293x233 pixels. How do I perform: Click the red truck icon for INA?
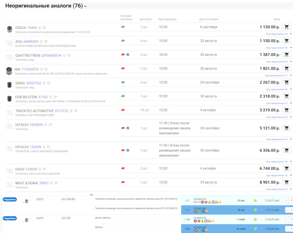tap(123, 69)
